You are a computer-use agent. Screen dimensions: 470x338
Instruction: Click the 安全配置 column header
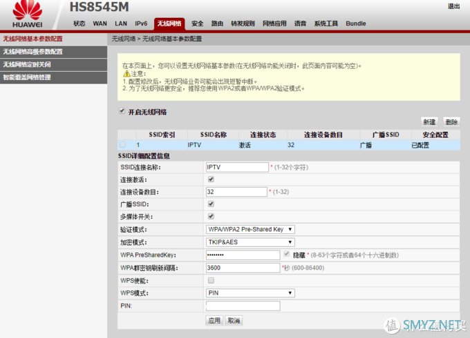(x=435, y=135)
